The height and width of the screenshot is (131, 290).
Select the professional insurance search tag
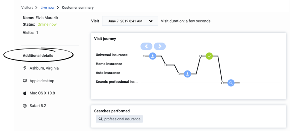pyautogui.click(x=119, y=119)
